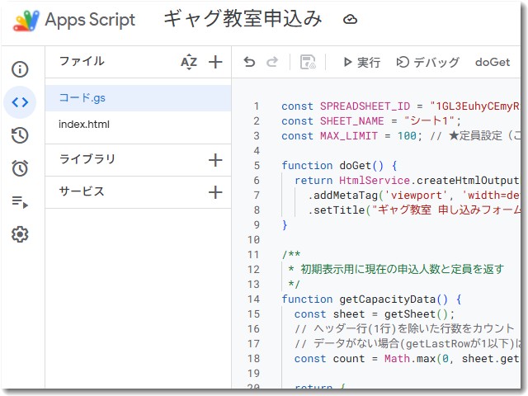Start debugging with デバッグ button
The height and width of the screenshot is (396, 528).
click(427, 62)
